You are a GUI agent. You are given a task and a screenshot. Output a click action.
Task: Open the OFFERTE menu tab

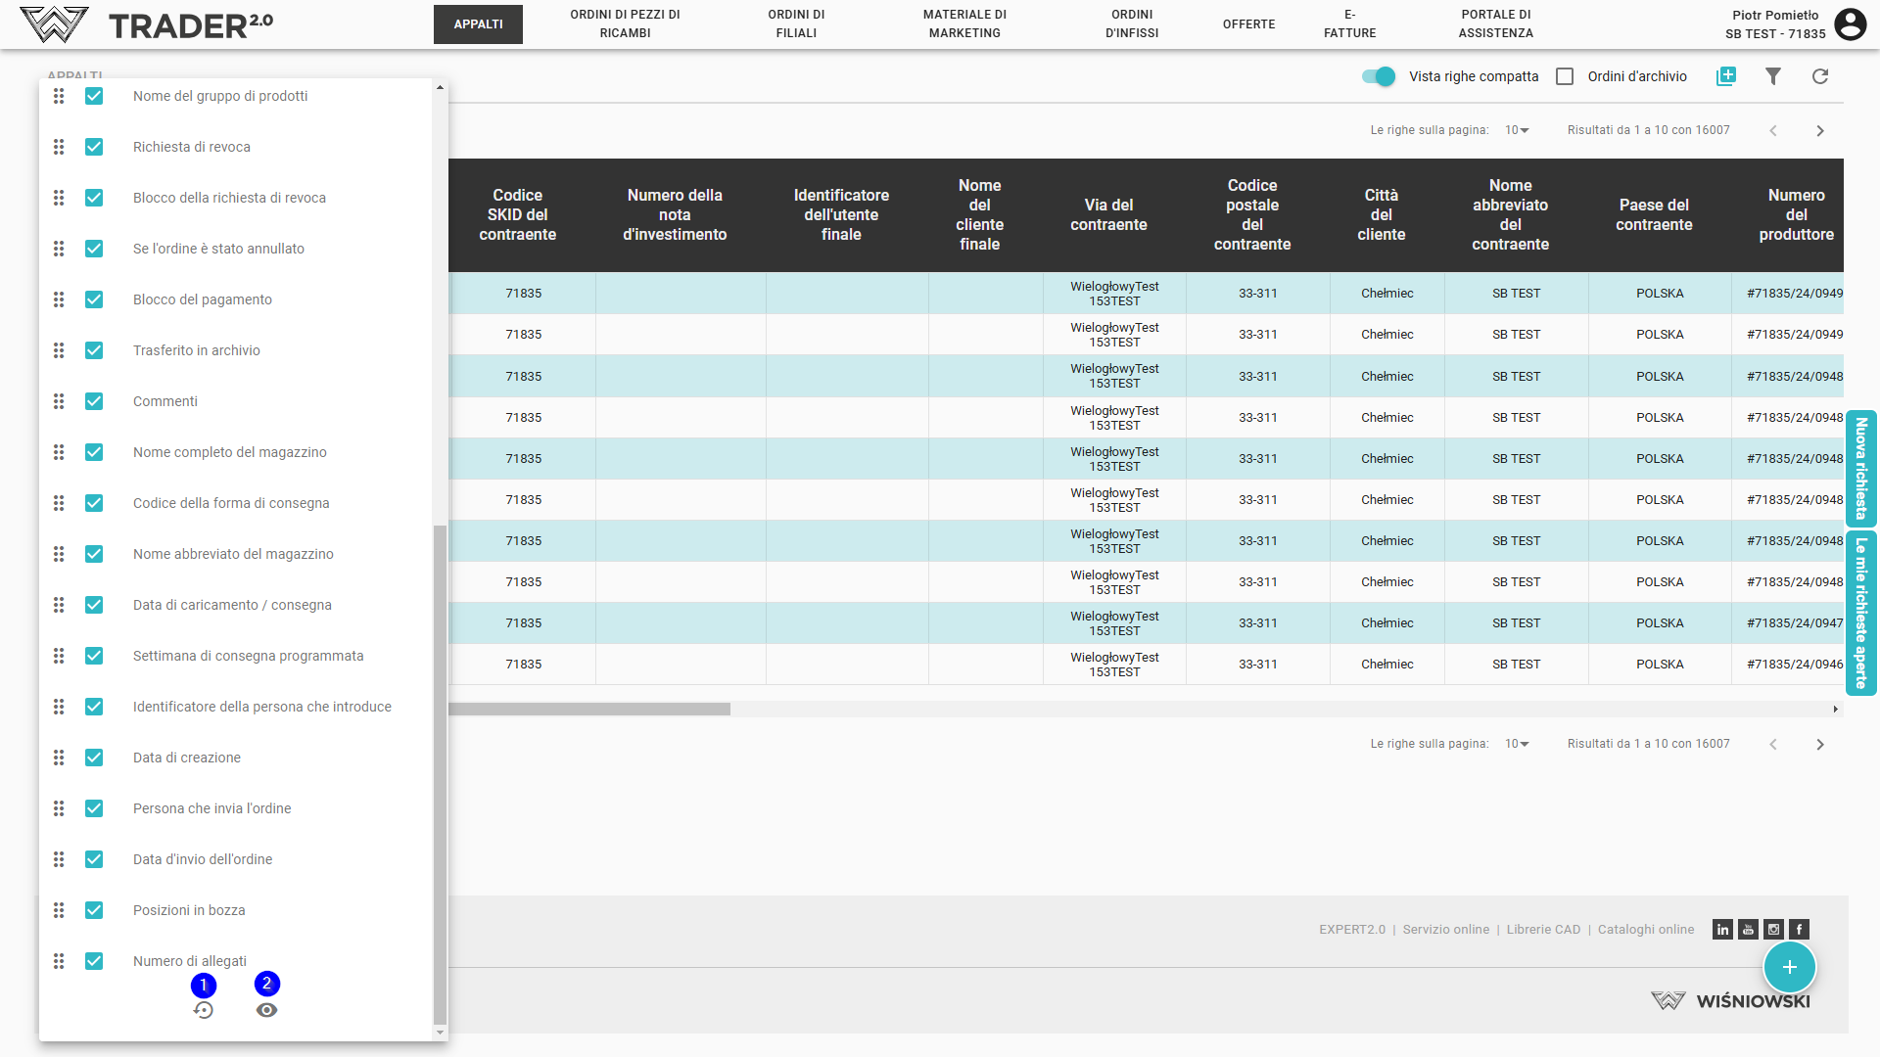pyautogui.click(x=1248, y=24)
